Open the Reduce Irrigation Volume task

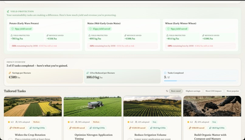[150, 135]
